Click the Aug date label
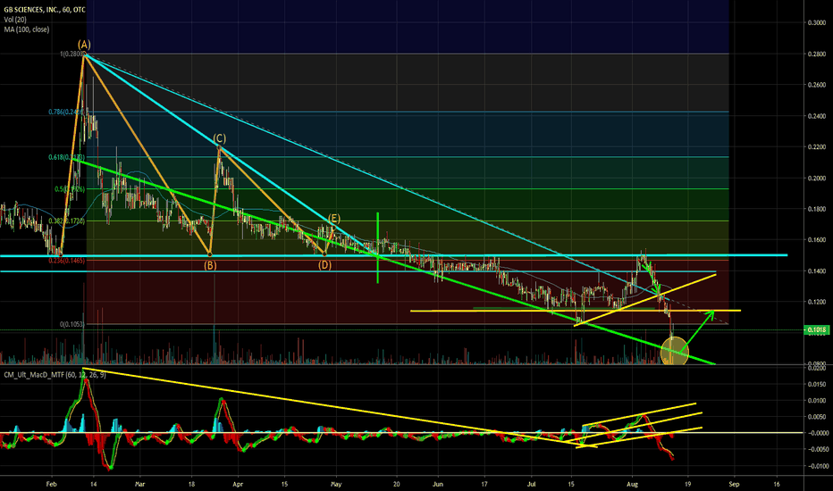This screenshot has height=491, width=833. 632,484
